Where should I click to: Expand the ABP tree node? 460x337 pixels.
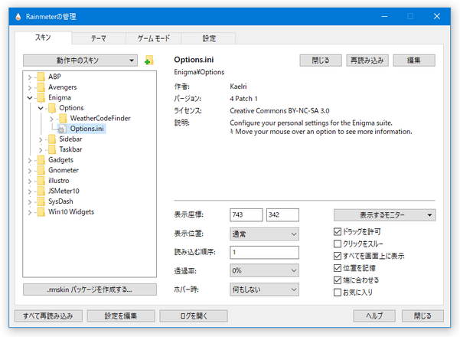(x=30, y=77)
